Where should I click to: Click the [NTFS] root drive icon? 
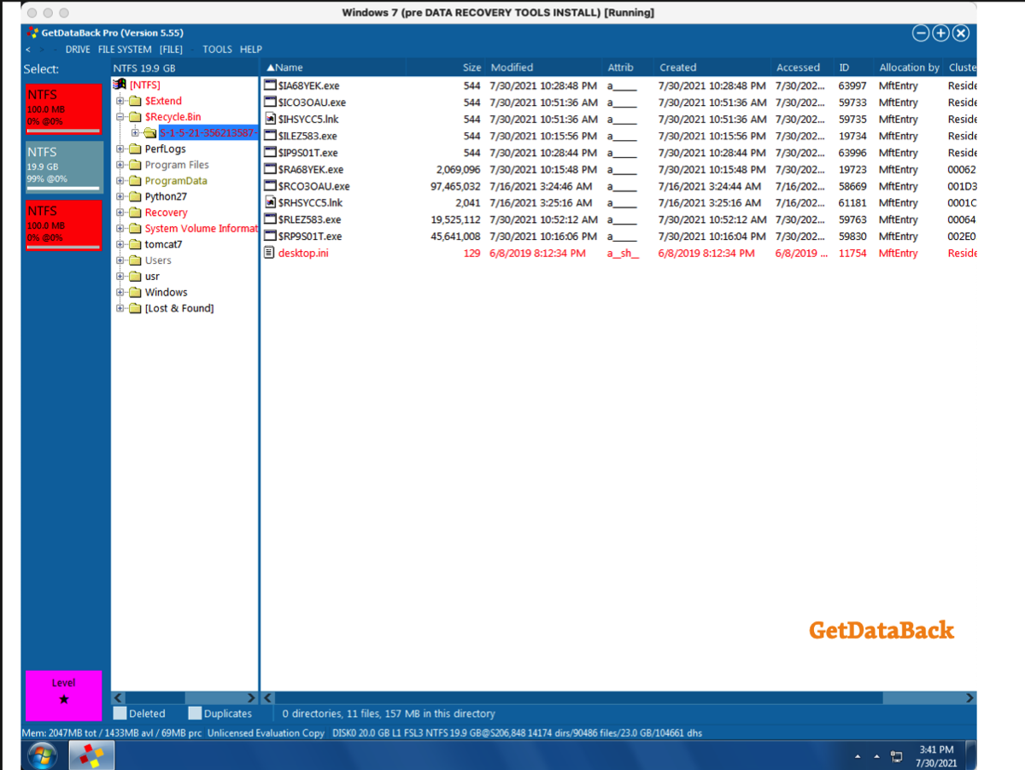(x=120, y=85)
